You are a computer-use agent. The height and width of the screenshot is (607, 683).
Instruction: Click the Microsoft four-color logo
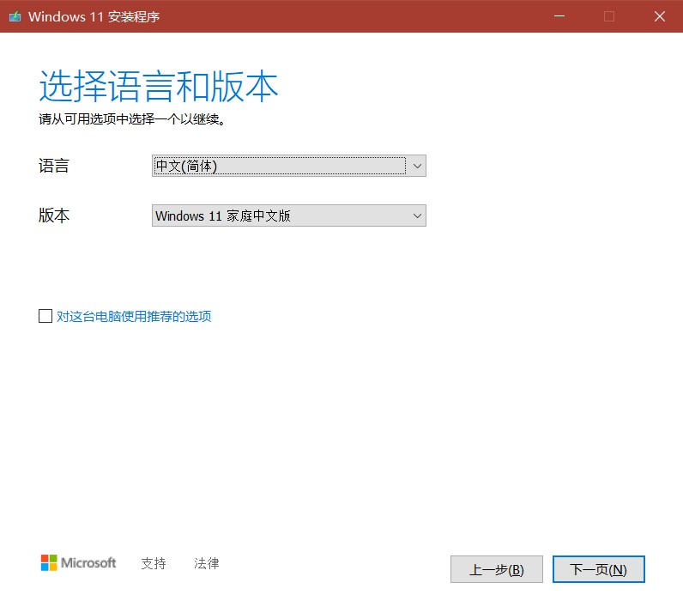[x=49, y=563]
